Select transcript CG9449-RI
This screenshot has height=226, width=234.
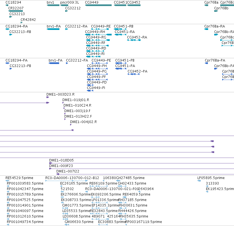point(95,54)
